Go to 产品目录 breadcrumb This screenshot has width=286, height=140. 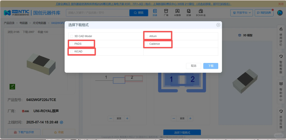click(x=9, y=23)
